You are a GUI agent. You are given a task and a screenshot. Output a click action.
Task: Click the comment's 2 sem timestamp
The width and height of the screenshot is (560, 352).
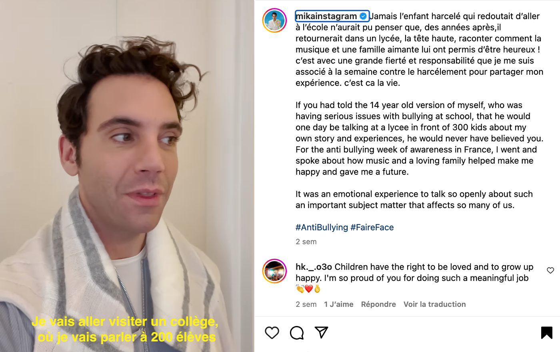pos(306,304)
